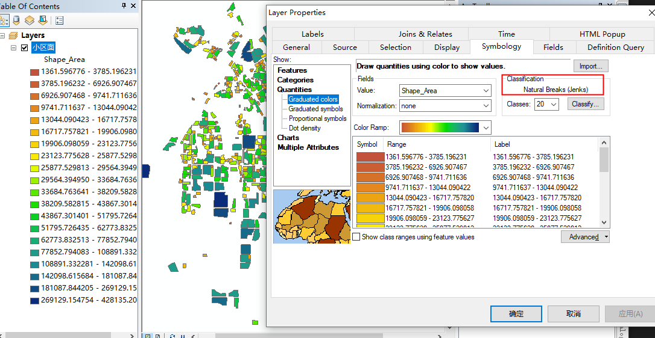Switch to the Display tab
Screen dimensions: 655x338
(x=446, y=47)
